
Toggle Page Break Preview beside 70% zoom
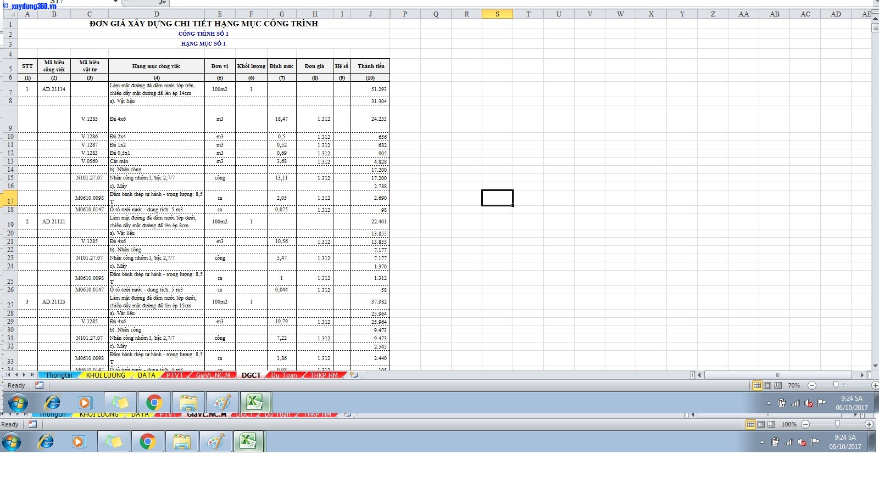(x=777, y=385)
